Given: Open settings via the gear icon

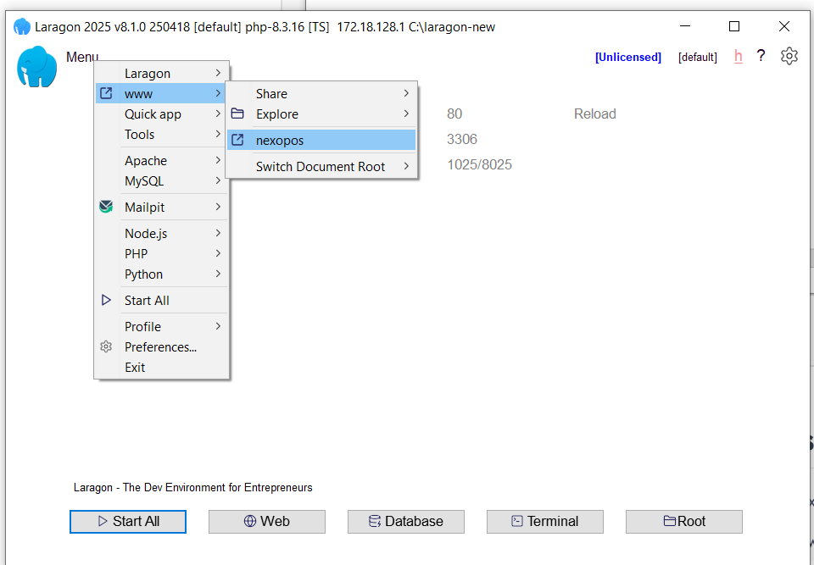Looking at the screenshot, I should tap(789, 56).
